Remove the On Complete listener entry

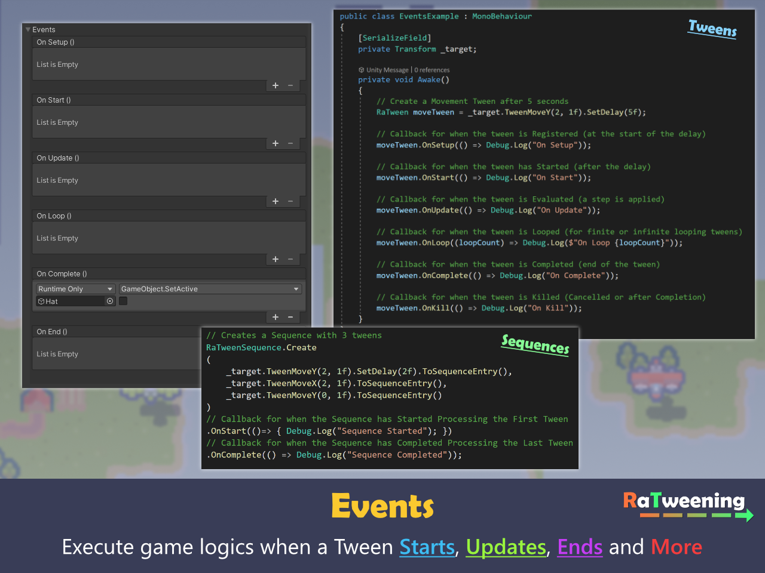click(x=290, y=317)
